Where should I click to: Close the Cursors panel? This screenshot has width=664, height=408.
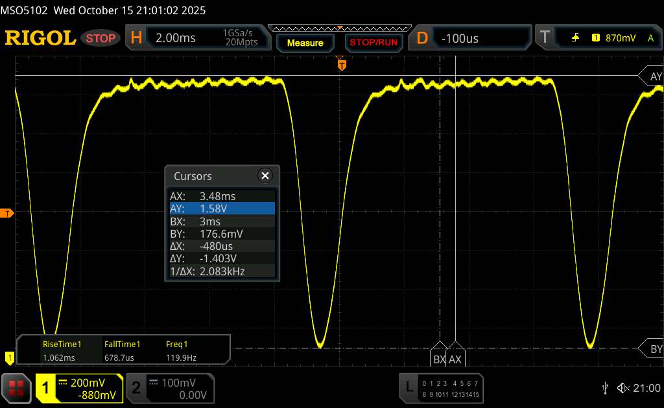coord(265,176)
